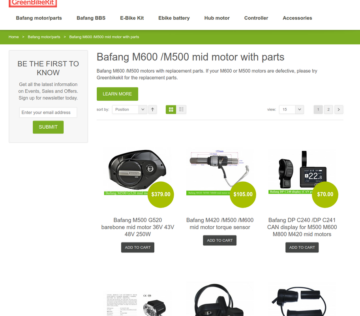Viewport: 360px width, 316px height.
Task: Click the LEARN MORE button
Action: click(117, 94)
